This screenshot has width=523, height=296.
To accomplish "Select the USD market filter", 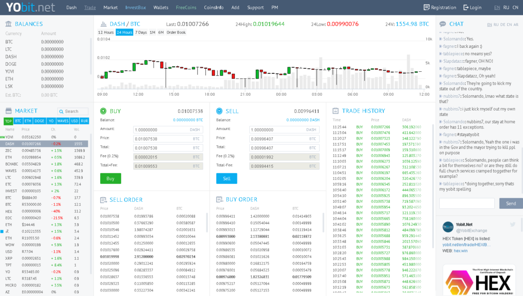I will pos(75,121).
